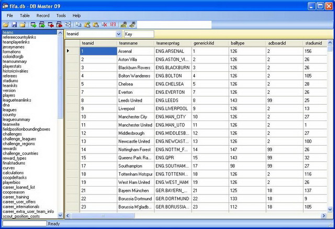This screenshot has height=229, width=335.
Task: Click the second red-arrow export icon
Action: 59,25
